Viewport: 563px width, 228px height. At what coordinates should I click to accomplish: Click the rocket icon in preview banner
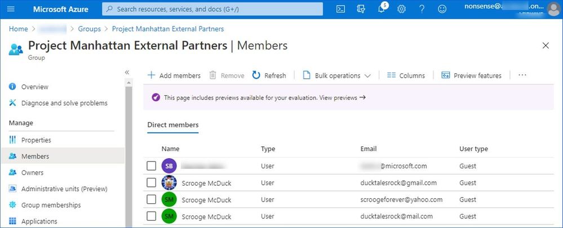[x=156, y=97]
